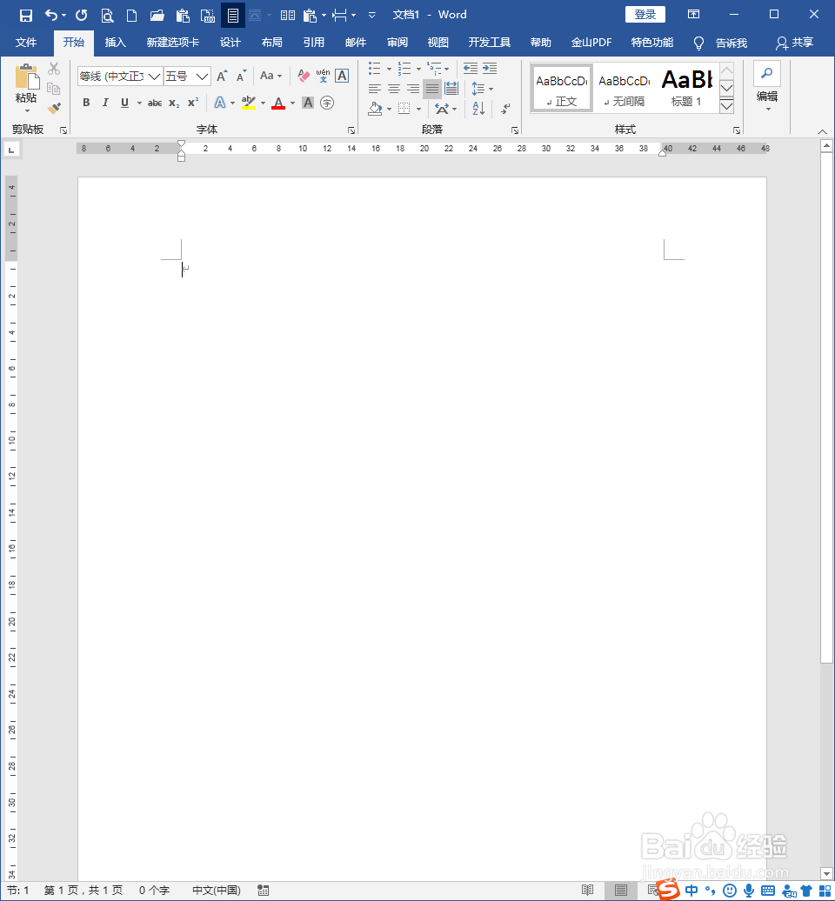Screen dimensions: 835x901
Task: Switch to the 开发工具 Developer tab
Action: 489,43
